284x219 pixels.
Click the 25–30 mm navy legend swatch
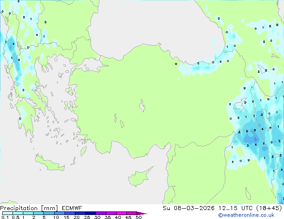click(x=90, y=213)
